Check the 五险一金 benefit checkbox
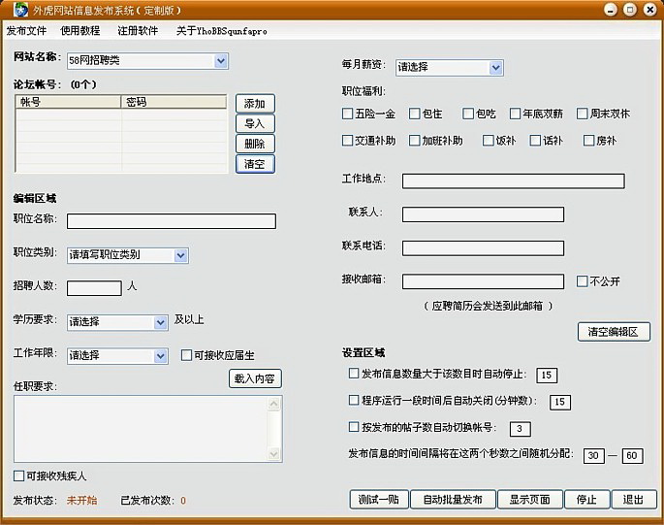This screenshot has width=664, height=525. coord(347,114)
